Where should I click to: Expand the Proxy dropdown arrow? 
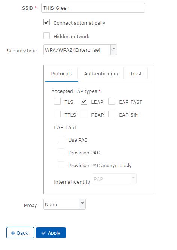pyautogui.click(x=82, y=204)
